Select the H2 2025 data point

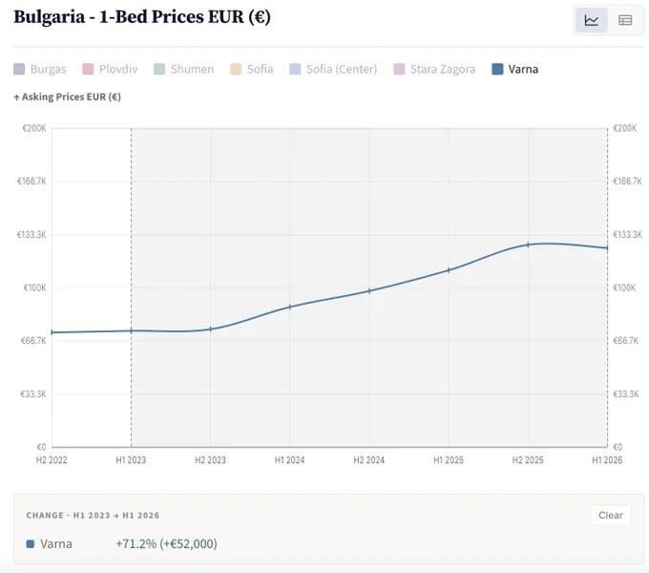pyautogui.click(x=528, y=244)
